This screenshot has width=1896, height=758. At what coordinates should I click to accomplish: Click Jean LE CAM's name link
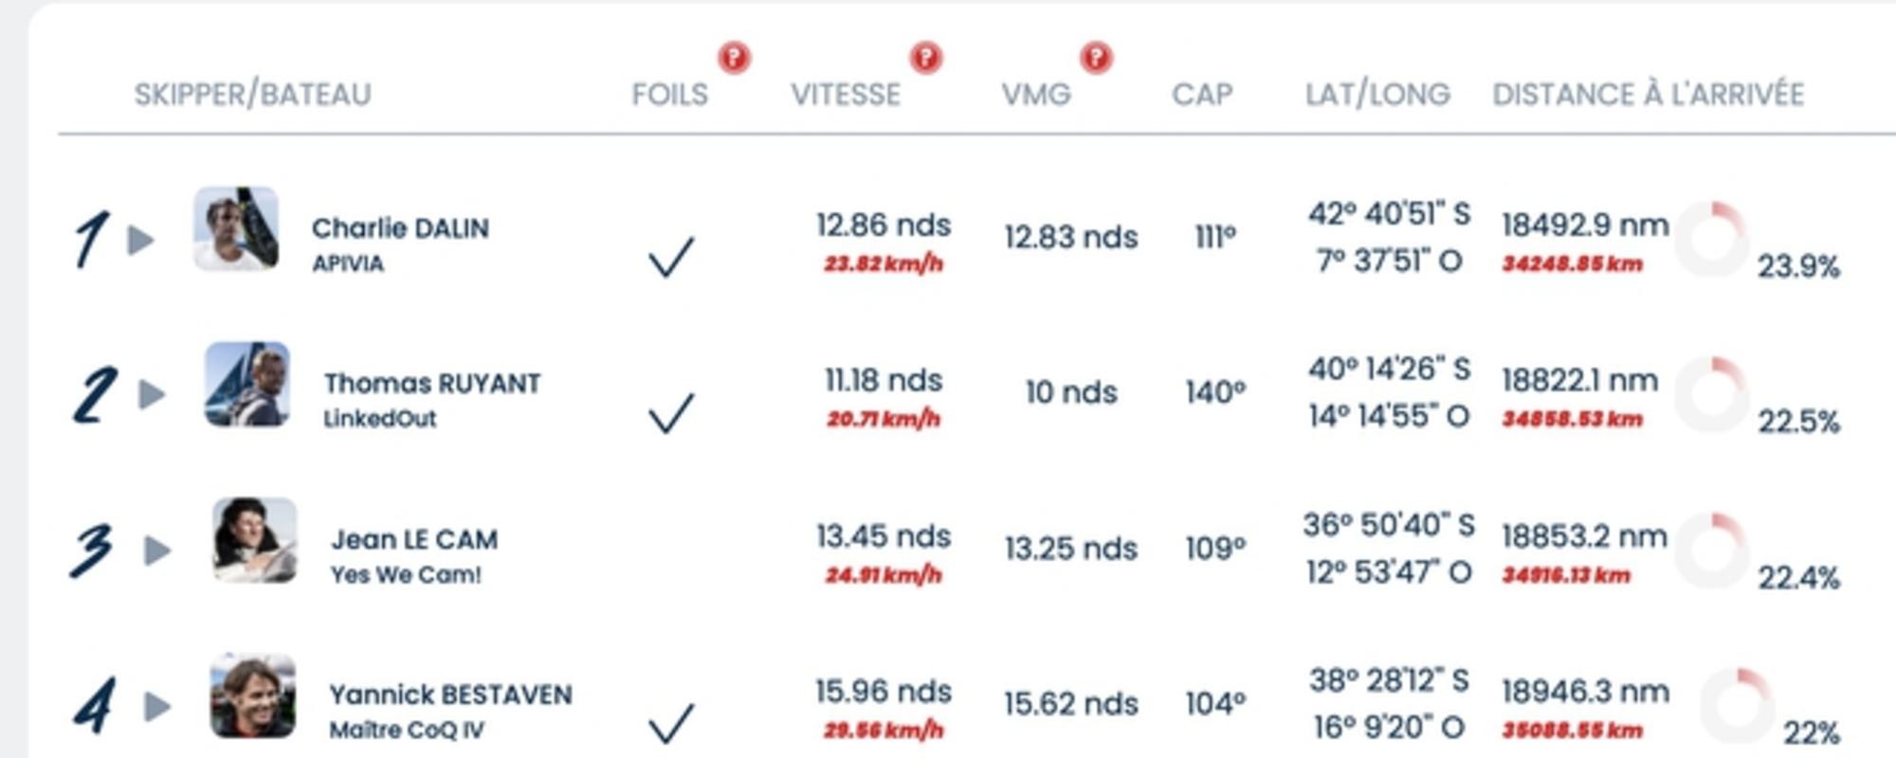coord(414,539)
